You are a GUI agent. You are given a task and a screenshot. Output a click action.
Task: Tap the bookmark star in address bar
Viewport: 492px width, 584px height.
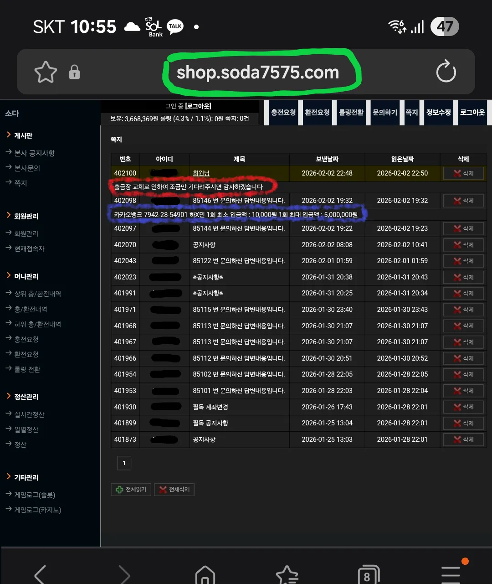[x=46, y=72]
